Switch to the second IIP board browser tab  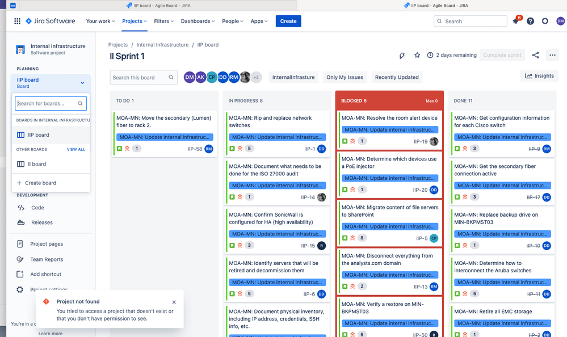click(x=436, y=6)
